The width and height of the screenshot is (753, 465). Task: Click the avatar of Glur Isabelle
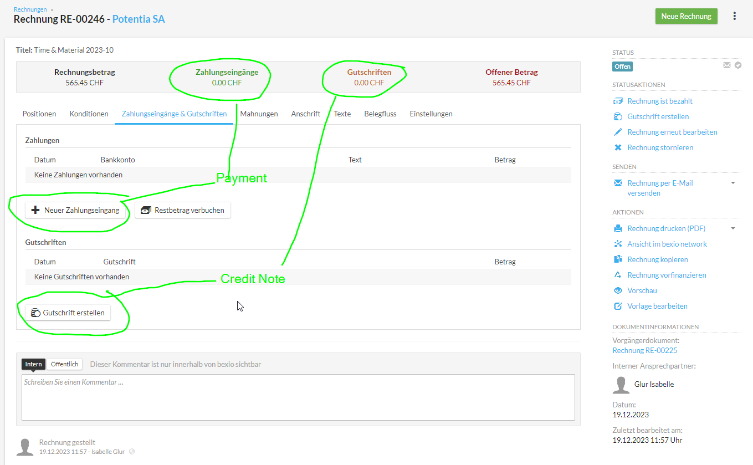pos(621,385)
